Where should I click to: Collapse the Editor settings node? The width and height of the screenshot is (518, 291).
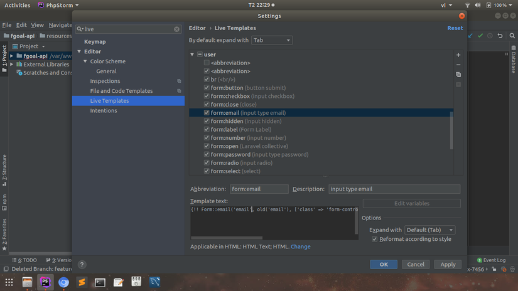tap(79, 51)
